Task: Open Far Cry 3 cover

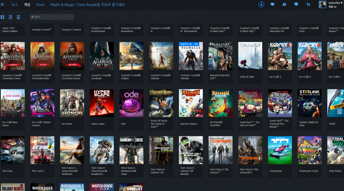Action: [x=280, y=56]
